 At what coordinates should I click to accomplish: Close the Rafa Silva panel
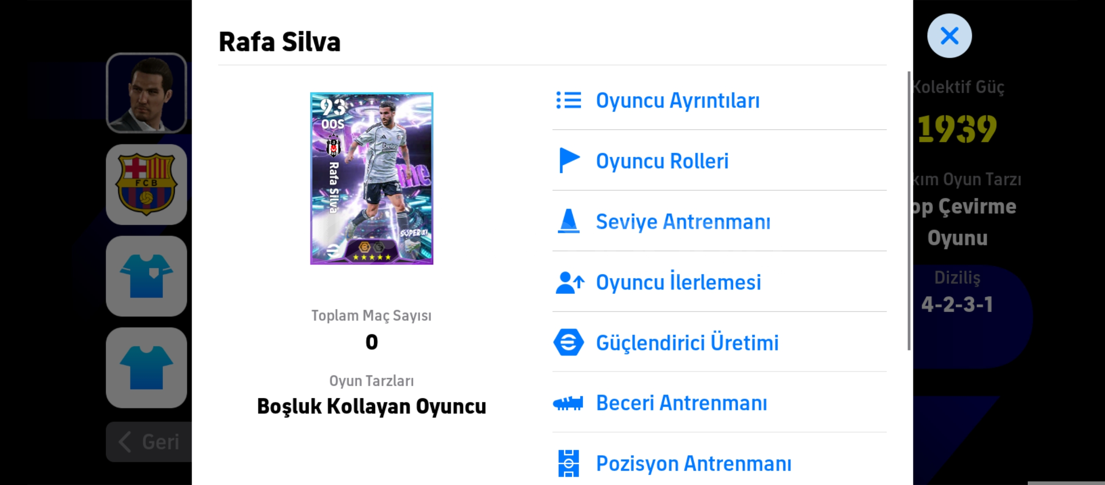949,36
